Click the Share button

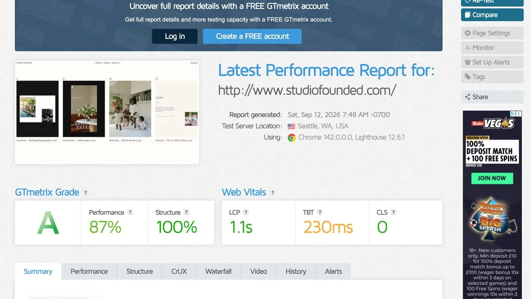point(492,97)
